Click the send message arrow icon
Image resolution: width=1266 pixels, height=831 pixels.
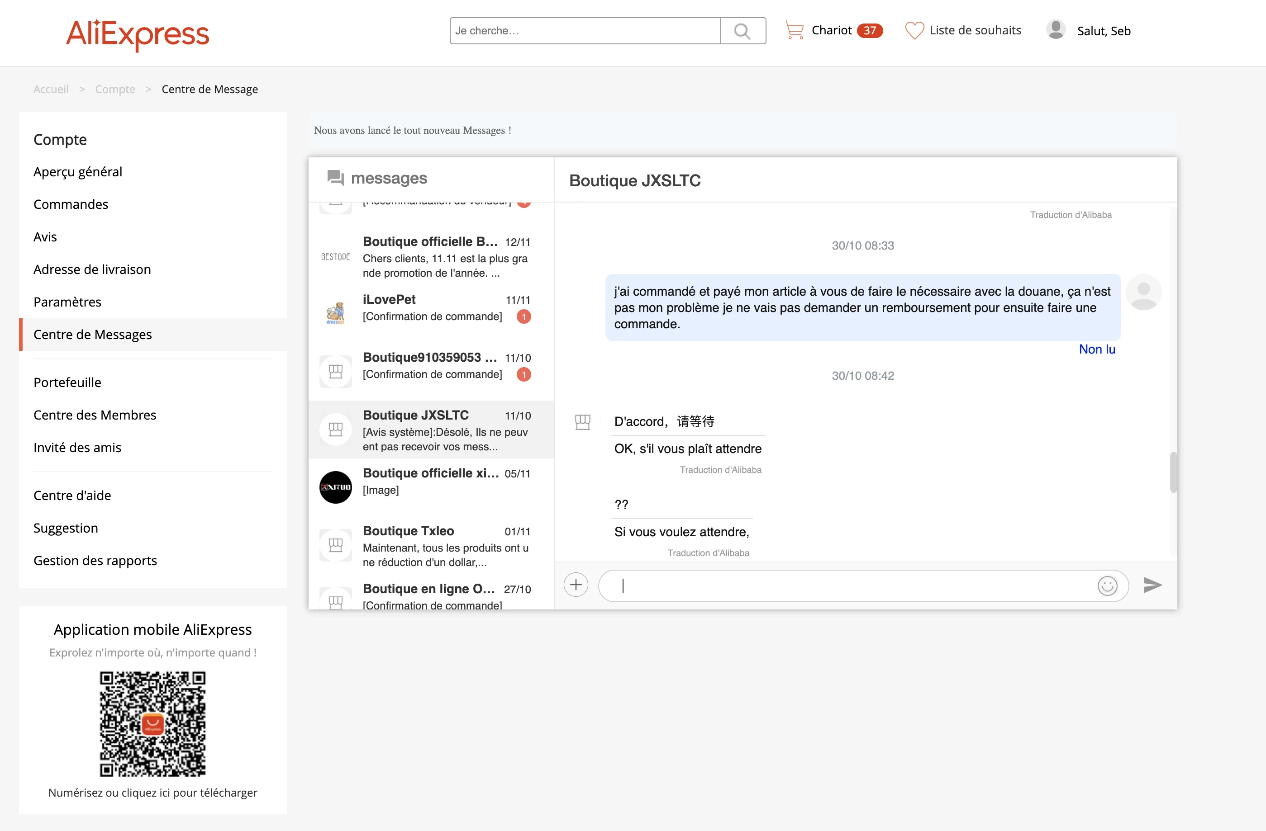(1152, 585)
